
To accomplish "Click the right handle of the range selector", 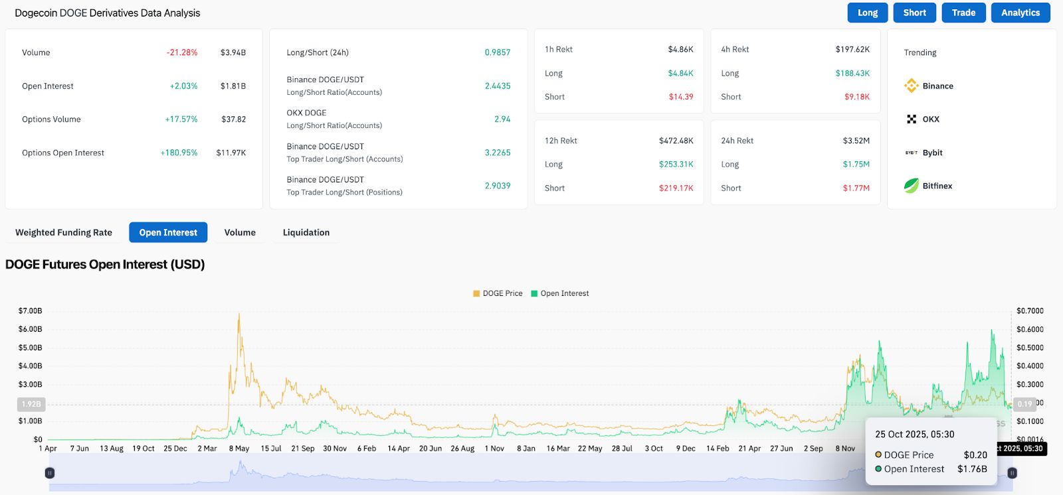I will tap(1012, 473).
